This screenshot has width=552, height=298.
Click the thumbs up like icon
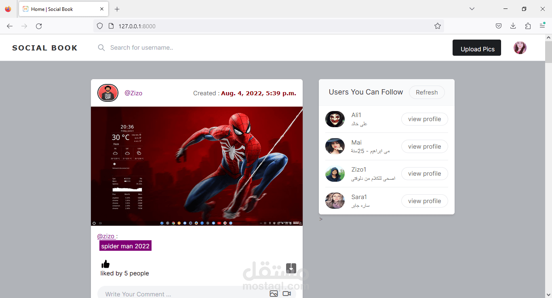(105, 263)
